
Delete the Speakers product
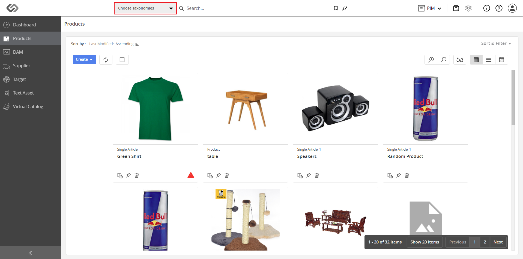pyautogui.click(x=317, y=175)
